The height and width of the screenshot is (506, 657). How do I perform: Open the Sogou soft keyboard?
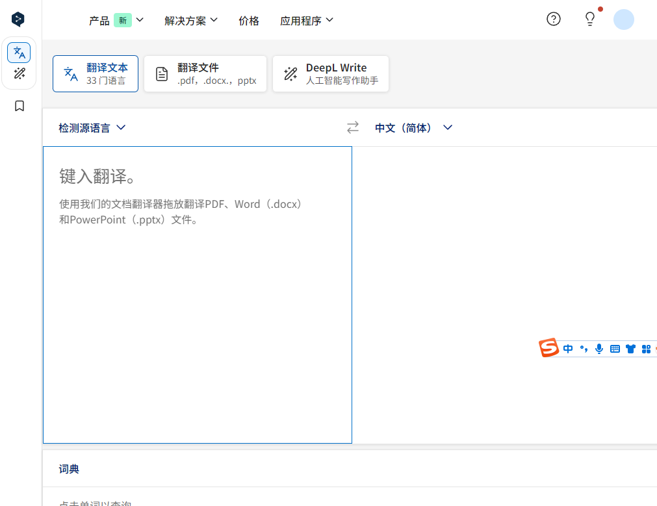(615, 349)
